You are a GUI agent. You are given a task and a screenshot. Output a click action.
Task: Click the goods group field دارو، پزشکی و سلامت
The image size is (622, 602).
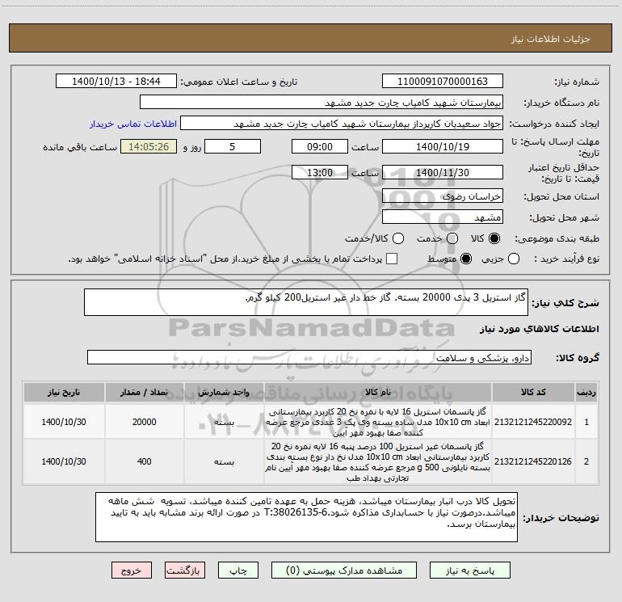(309, 357)
